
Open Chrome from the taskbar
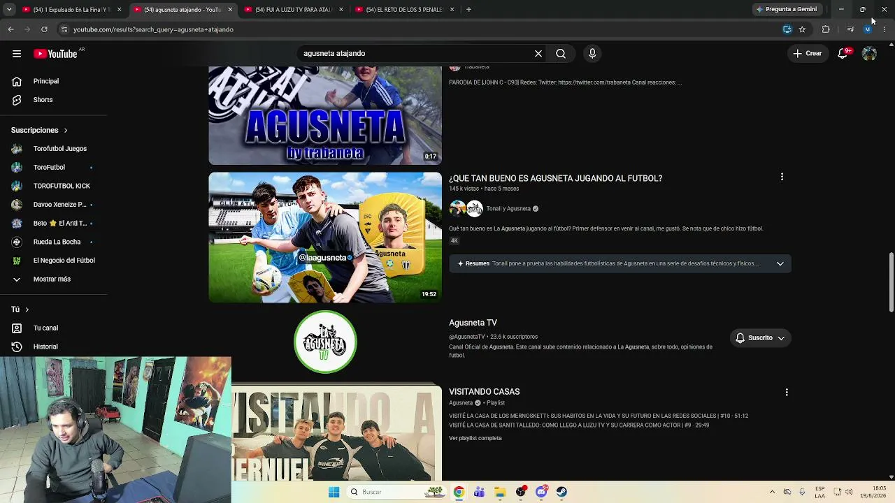pos(459,492)
